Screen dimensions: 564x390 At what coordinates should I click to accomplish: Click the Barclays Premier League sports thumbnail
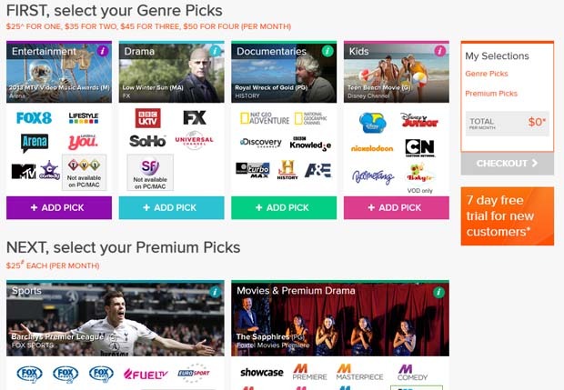(x=116, y=318)
